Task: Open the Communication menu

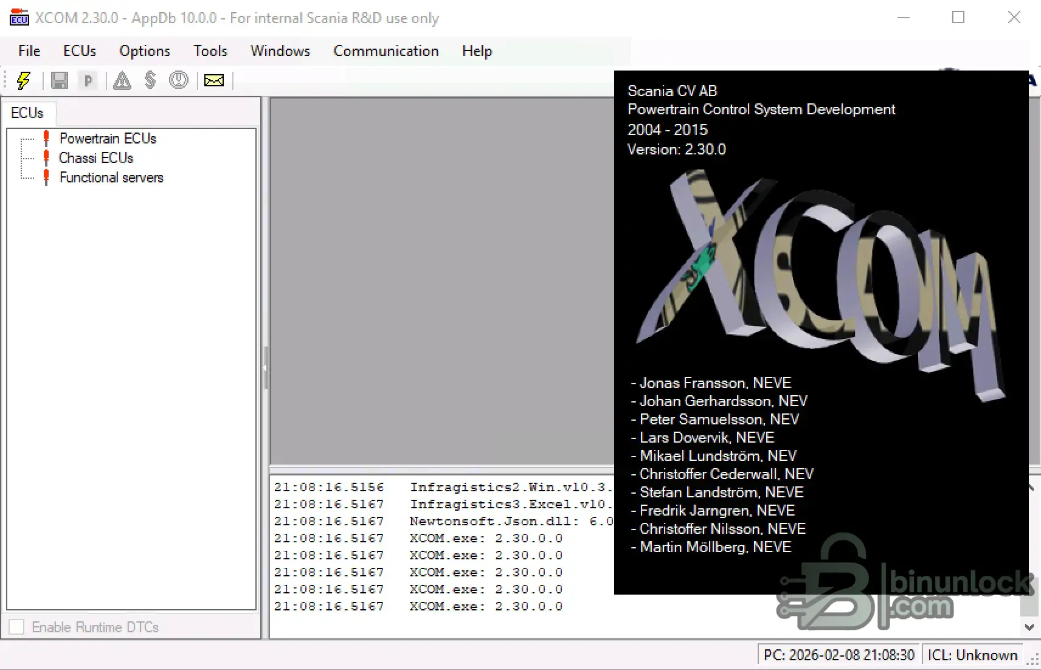Action: click(386, 51)
